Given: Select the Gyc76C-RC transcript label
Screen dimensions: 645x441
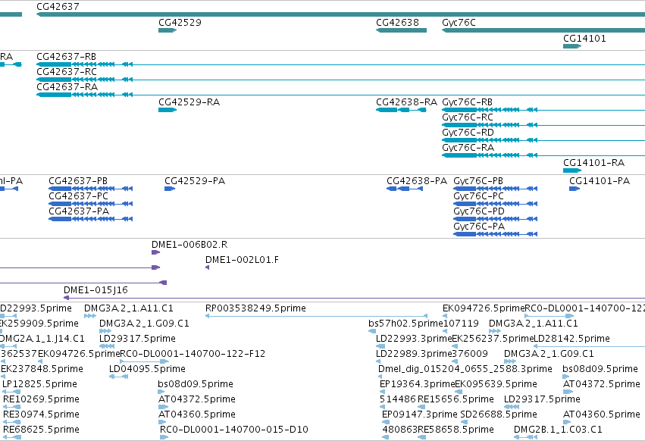Looking at the screenshot, I should [x=468, y=117].
